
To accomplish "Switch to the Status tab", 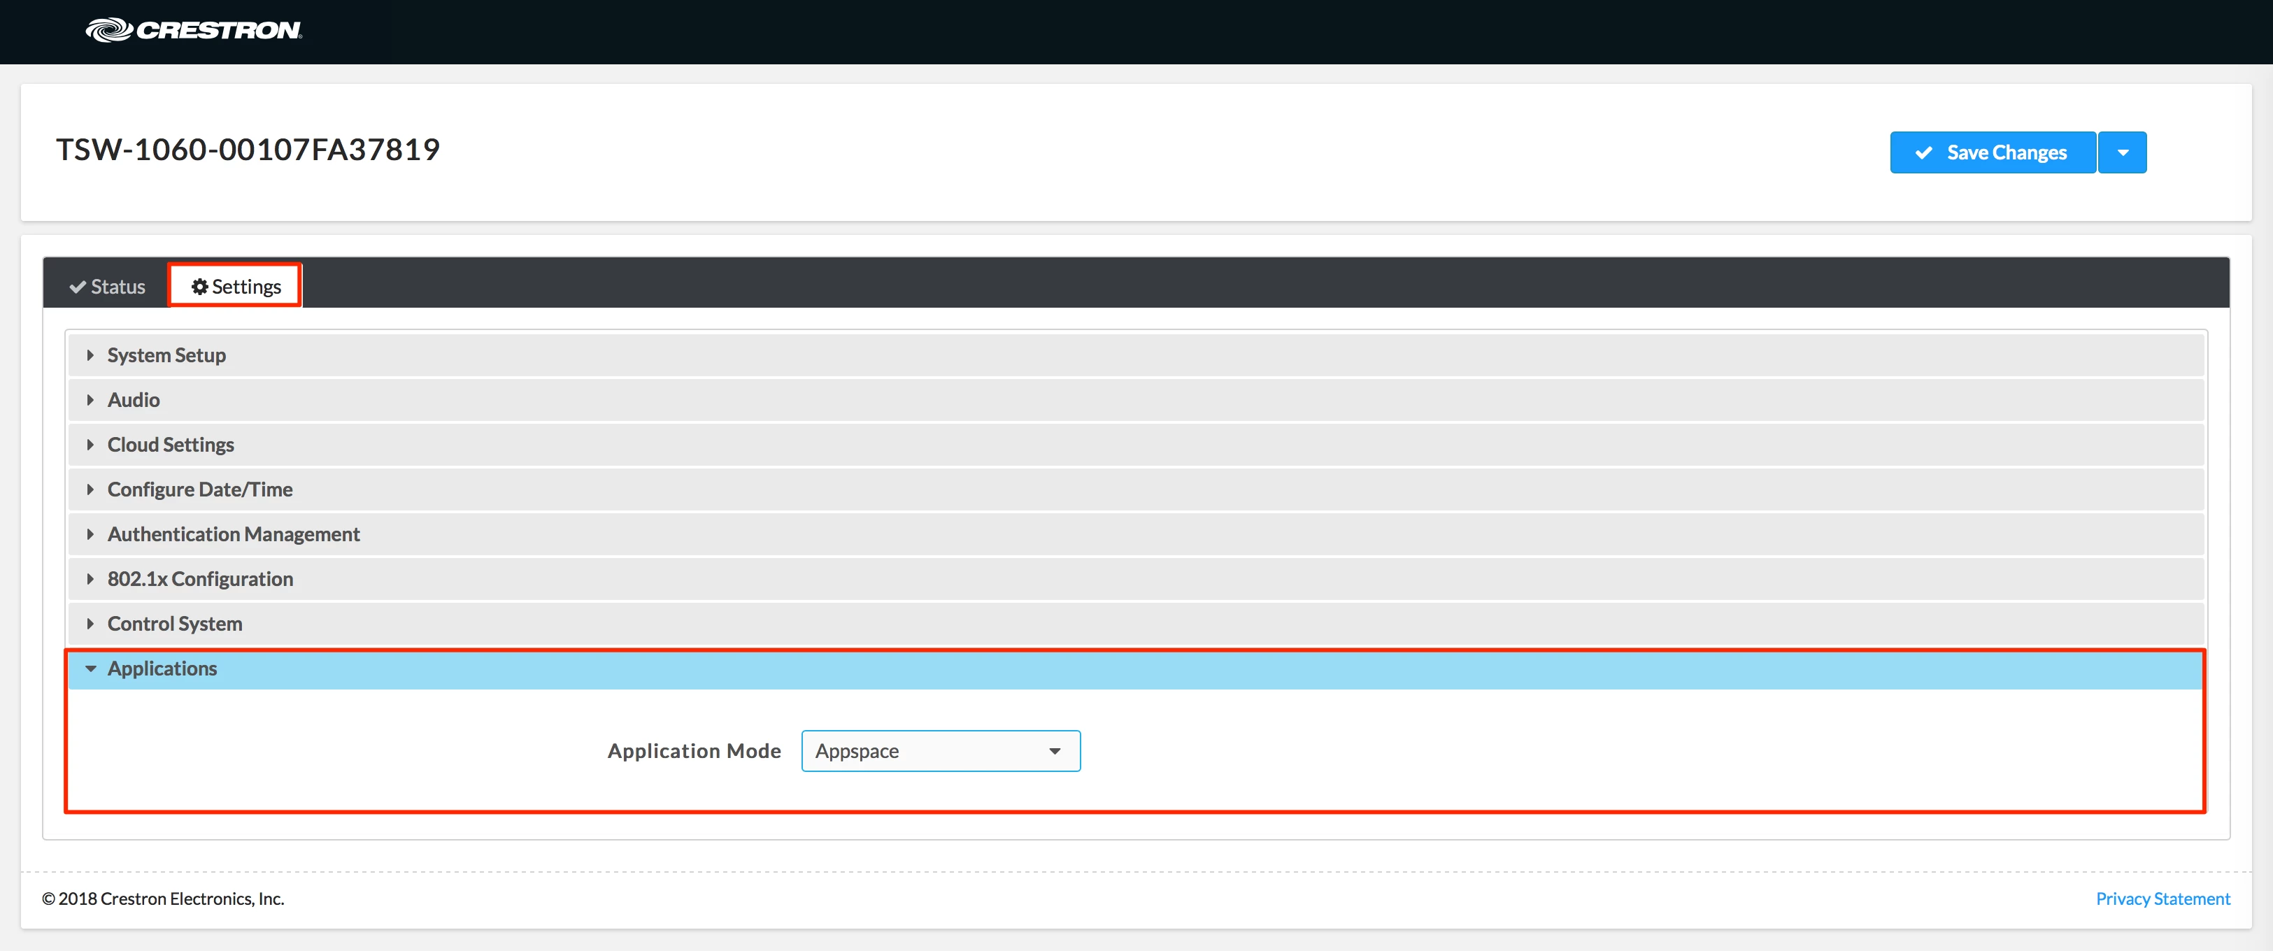I will 108,287.
